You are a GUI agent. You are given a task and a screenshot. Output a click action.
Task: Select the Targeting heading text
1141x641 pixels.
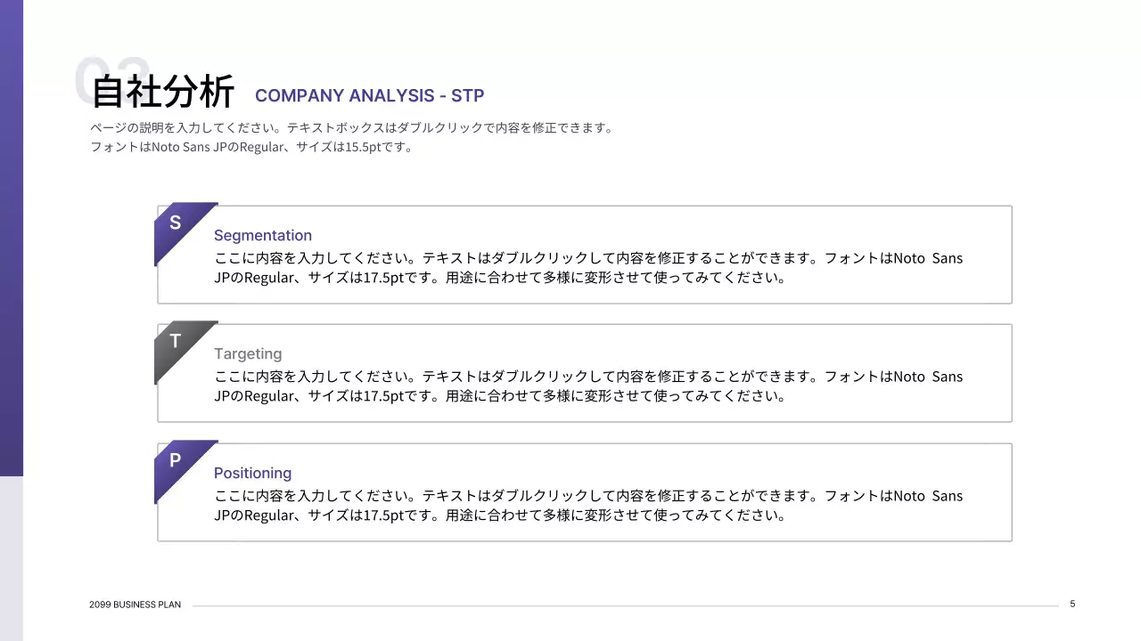click(x=248, y=353)
